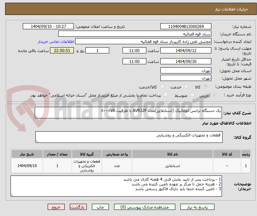Select the جزیی purchase type radio

click(214, 95)
